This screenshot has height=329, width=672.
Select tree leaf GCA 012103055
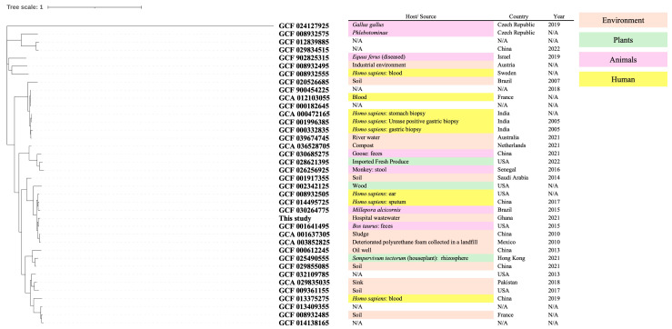304,97
